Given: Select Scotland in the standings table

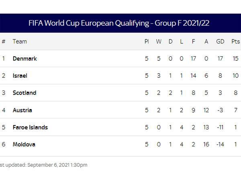Looking at the screenshot, I should 25,93.
